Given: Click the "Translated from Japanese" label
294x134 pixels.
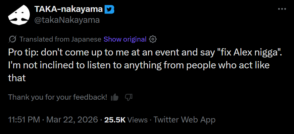Looking at the screenshot, I should [60, 39].
